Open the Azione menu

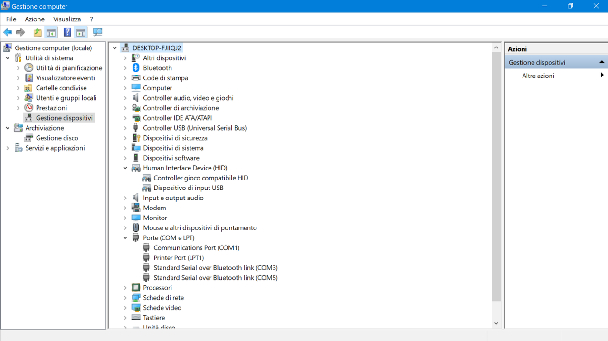pyautogui.click(x=35, y=19)
